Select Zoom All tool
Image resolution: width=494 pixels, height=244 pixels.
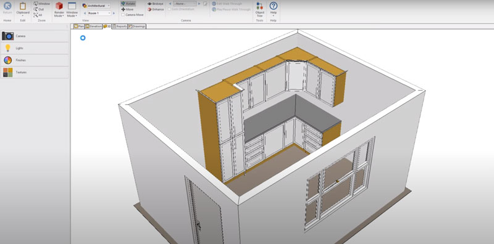click(x=38, y=15)
